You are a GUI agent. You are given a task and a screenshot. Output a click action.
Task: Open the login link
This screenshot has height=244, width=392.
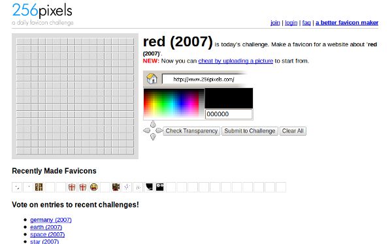coord(291,23)
